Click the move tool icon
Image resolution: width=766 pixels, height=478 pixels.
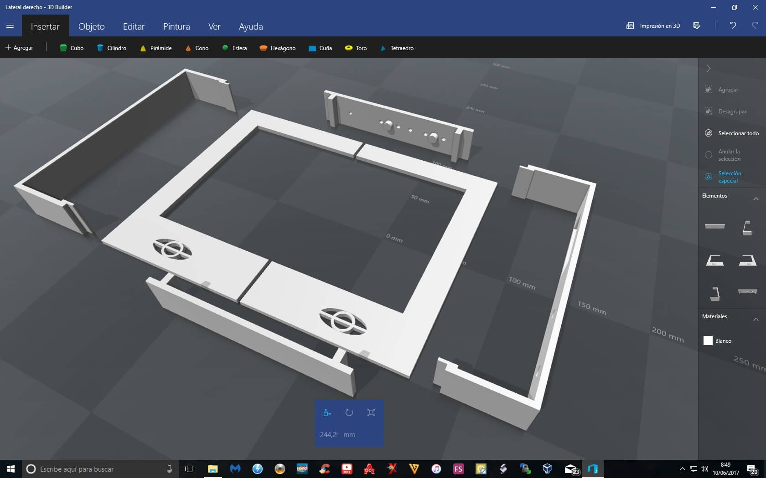coord(327,412)
